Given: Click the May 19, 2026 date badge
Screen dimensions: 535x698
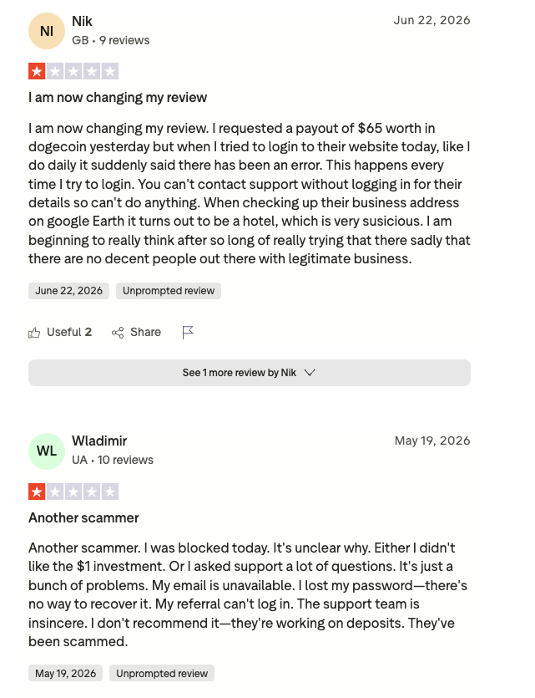Looking at the screenshot, I should click(x=65, y=673).
